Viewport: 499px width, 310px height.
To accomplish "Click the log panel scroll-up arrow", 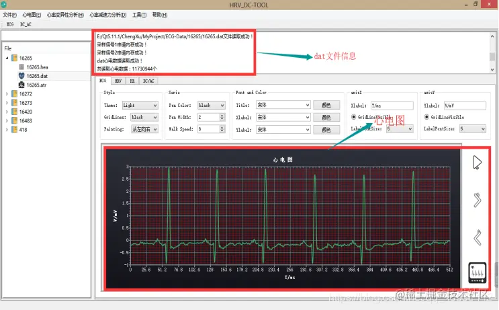I will point(492,36).
